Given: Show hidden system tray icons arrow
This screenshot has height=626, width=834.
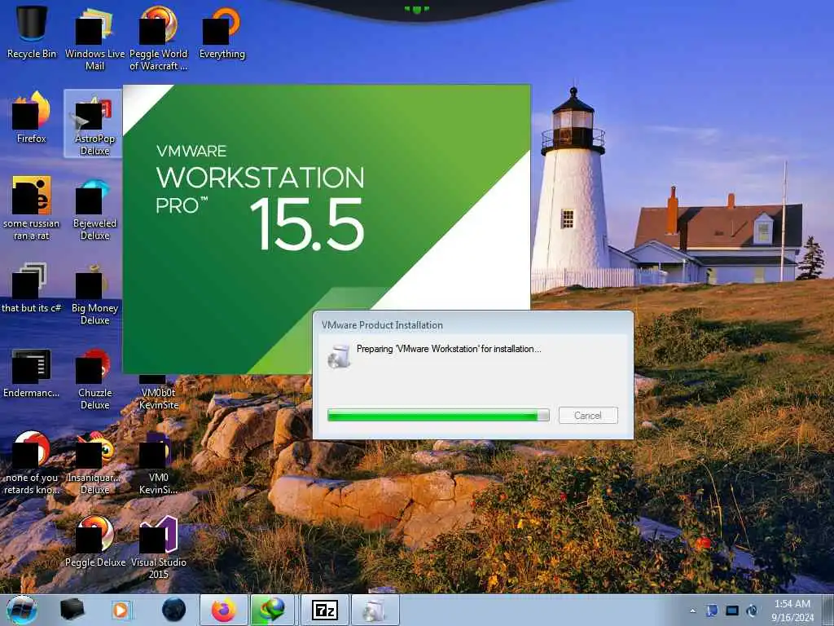Looking at the screenshot, I should [x=692, y=611].
